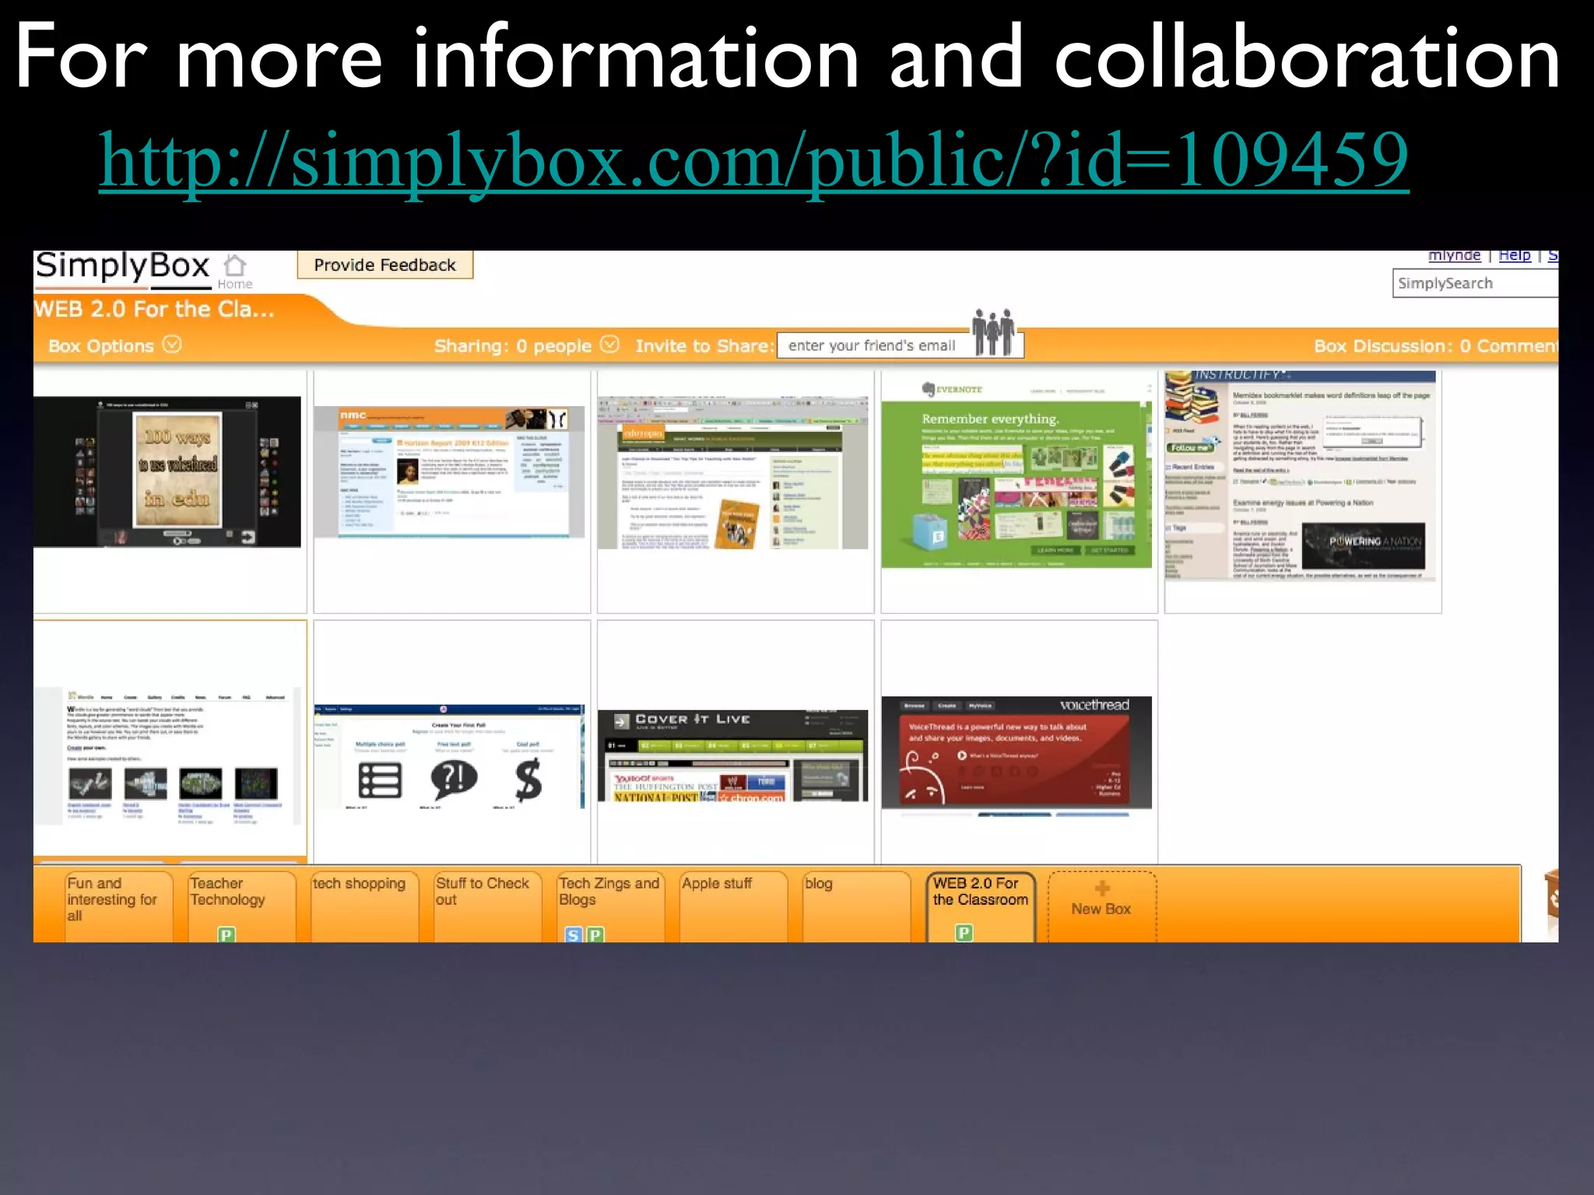Open the Evernote Remember everything thumbnail
This screenshot has height=1195, width=1594.
tap(1016, 474)
